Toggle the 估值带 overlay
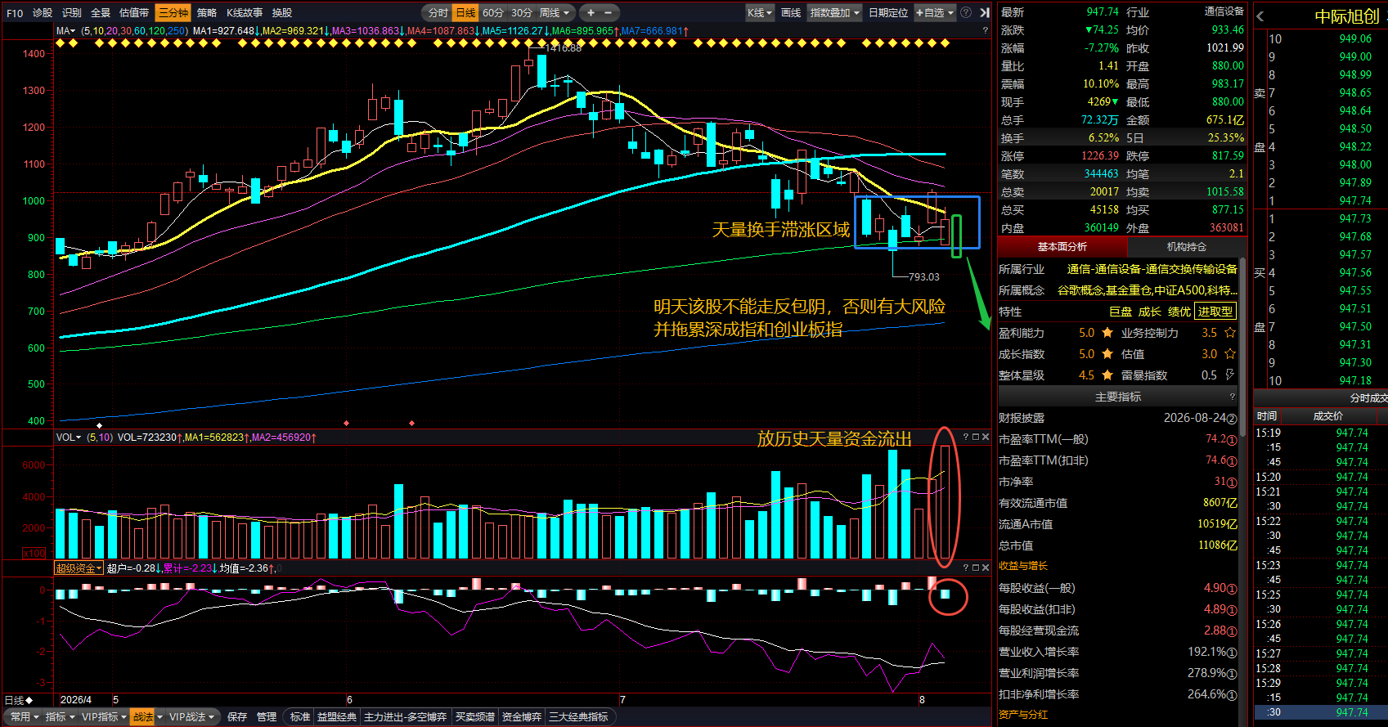 pos(134,12)
